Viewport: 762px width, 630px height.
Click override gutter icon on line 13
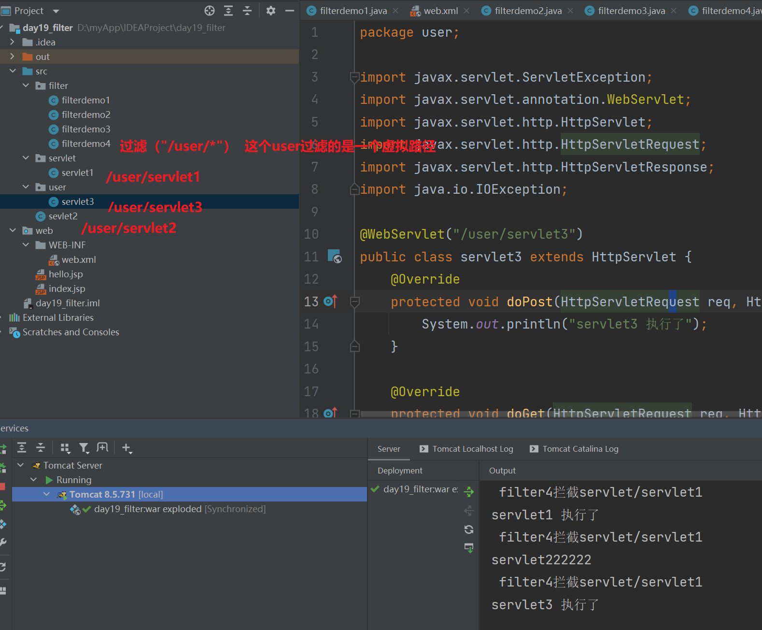pos(330,301)
